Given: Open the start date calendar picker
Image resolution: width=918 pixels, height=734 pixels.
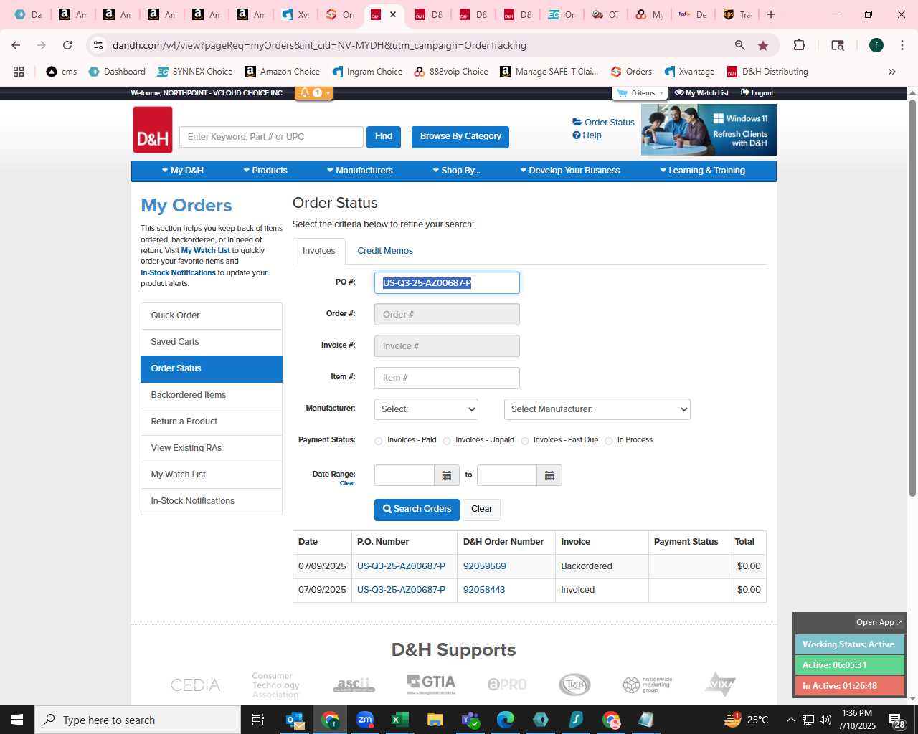Looking at the screenshot, I should pos(446,475).
